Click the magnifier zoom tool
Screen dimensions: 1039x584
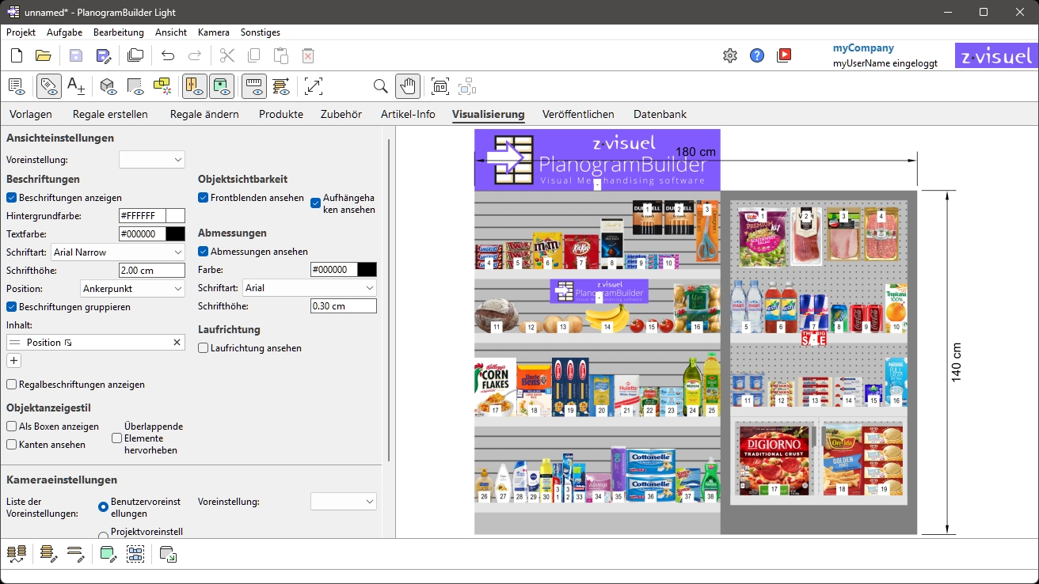[x=380, y=86]
